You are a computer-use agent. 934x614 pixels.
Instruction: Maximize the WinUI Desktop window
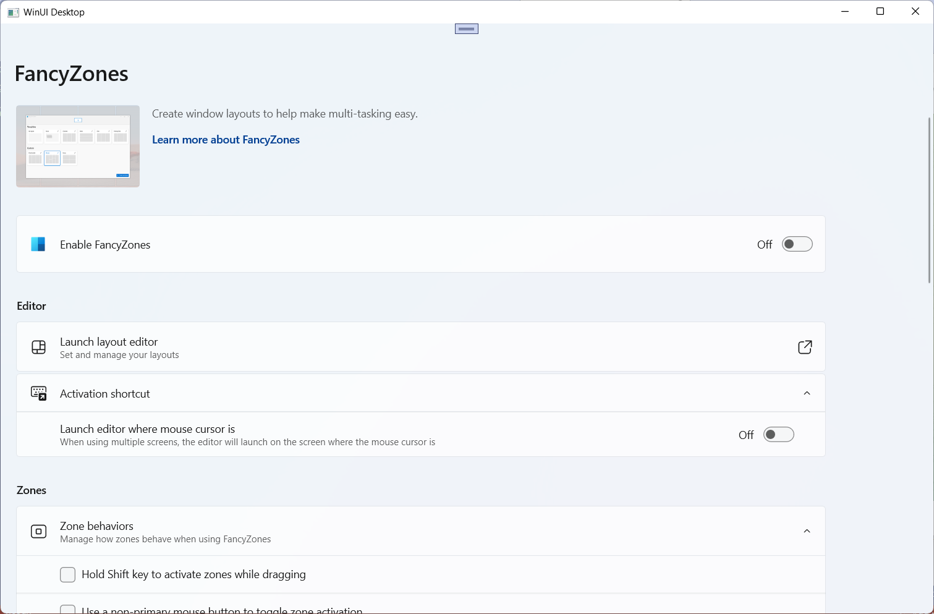point(880,12)
